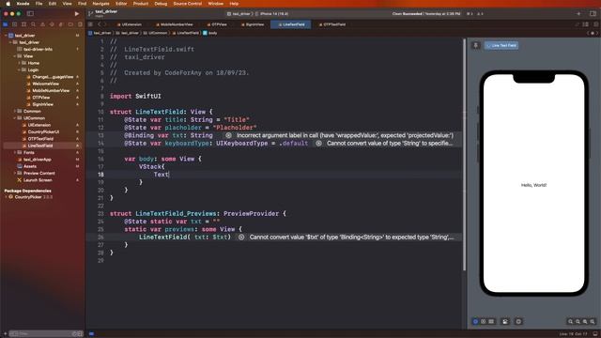
Task: Enable live preview mode in canvas toolbar
Action: (476, 321)
